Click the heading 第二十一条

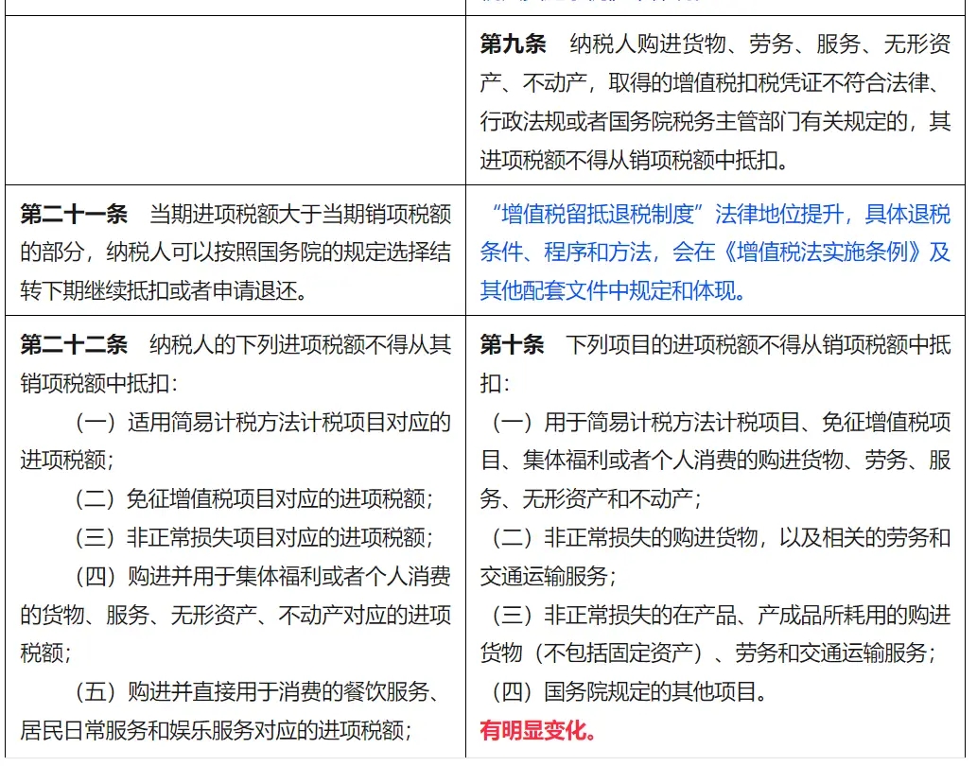(74, 215)
